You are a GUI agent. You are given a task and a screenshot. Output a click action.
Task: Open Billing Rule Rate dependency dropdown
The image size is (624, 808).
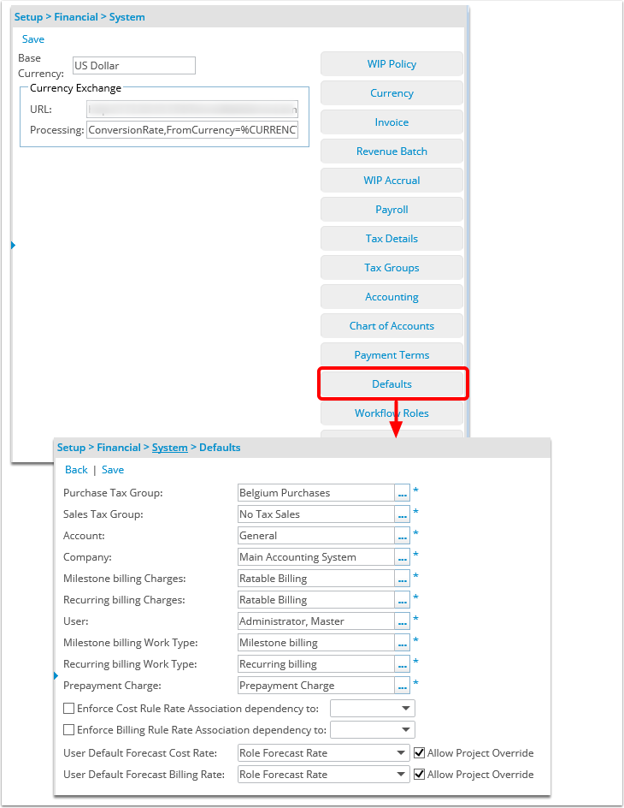click(373, 729)
